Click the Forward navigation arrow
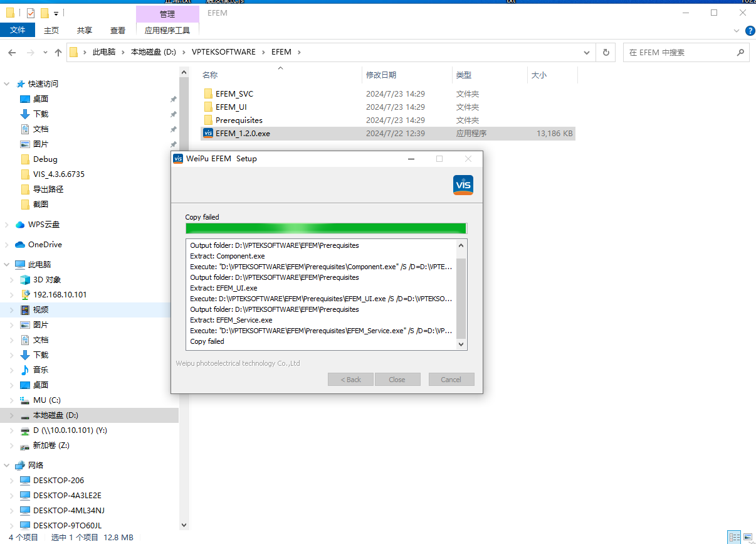Image resolution: width=756 pixels, height=544 pixels. [30, 53]
